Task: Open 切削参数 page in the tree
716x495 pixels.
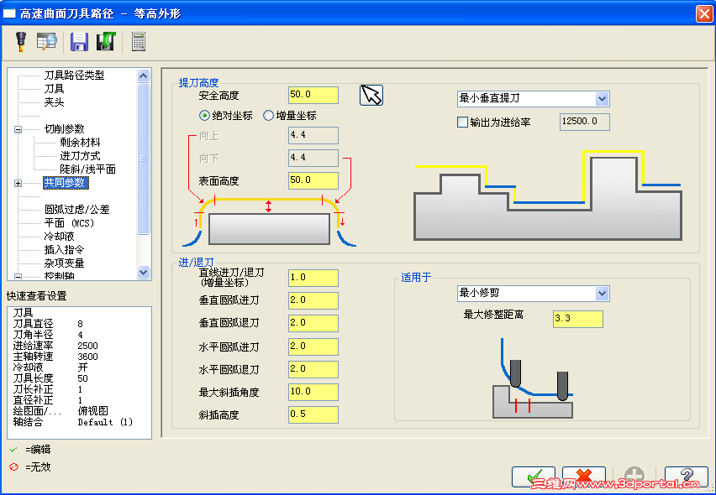Action: point(65,129)
